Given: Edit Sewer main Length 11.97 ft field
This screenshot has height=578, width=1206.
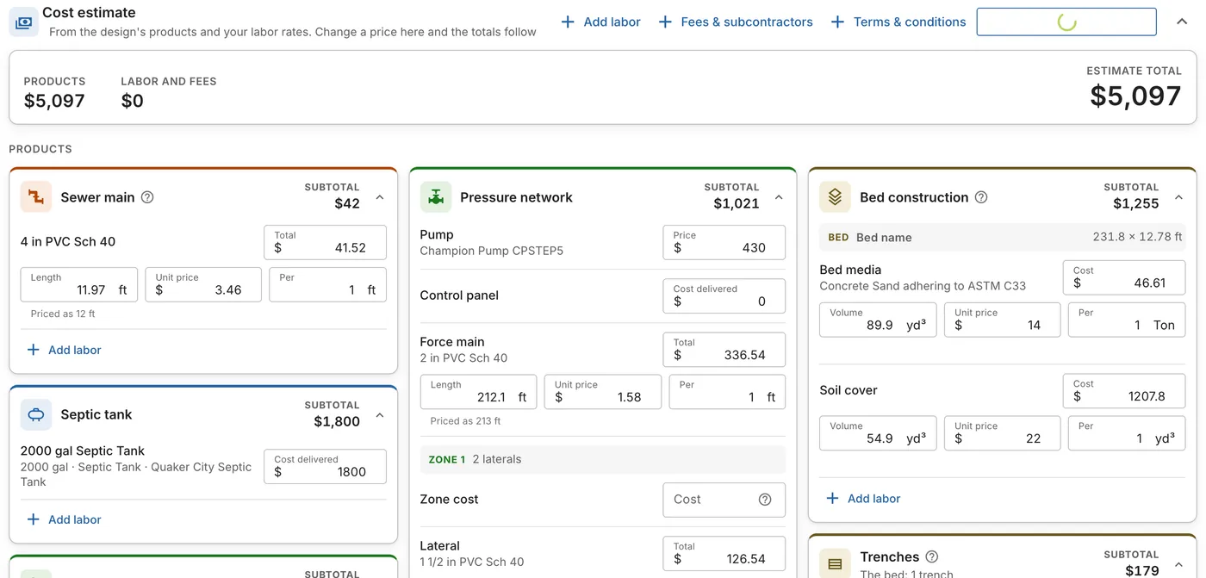Looking at the screenshot, I should pos(79,285).
